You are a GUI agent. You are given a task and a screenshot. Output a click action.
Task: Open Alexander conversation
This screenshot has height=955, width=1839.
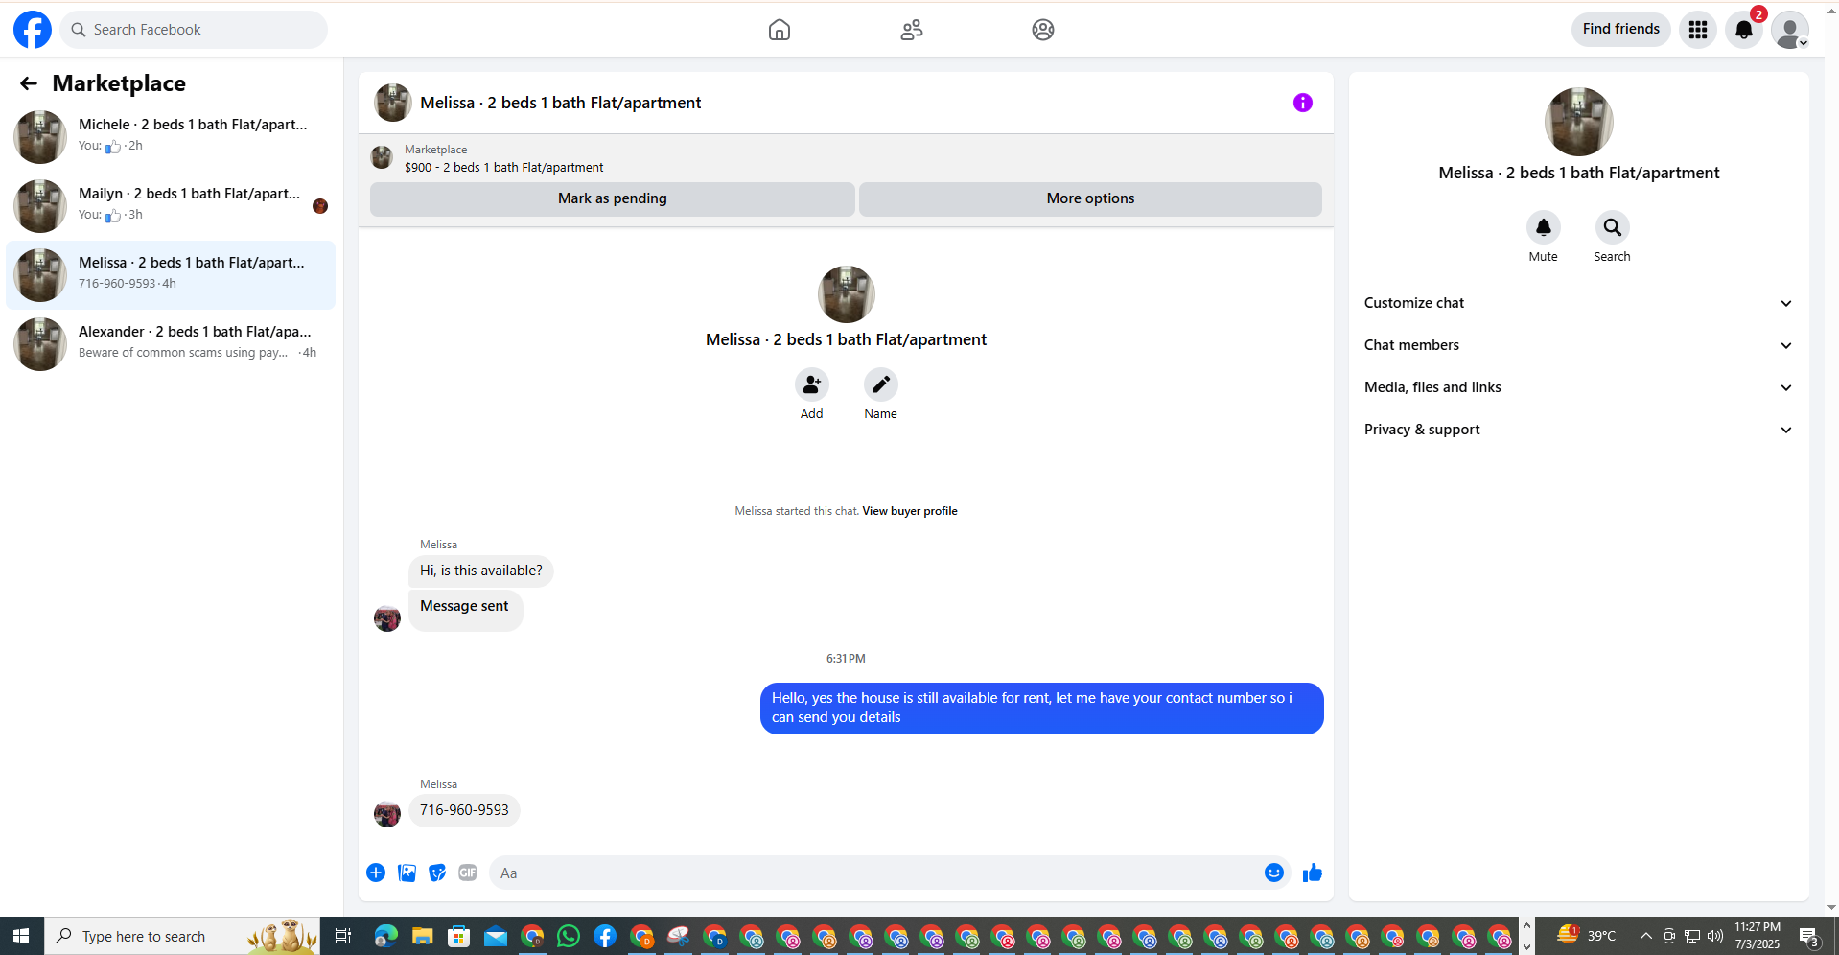(171, 343)
